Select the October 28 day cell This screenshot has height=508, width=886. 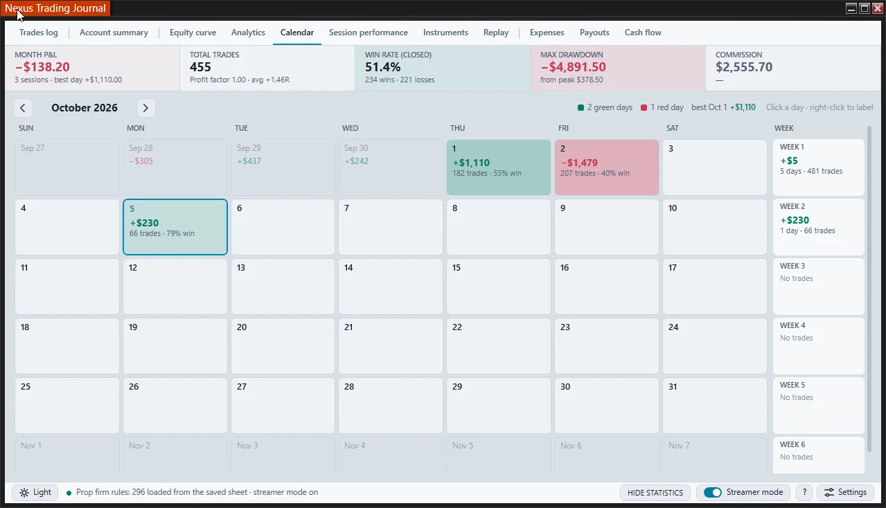click(391, 406)
